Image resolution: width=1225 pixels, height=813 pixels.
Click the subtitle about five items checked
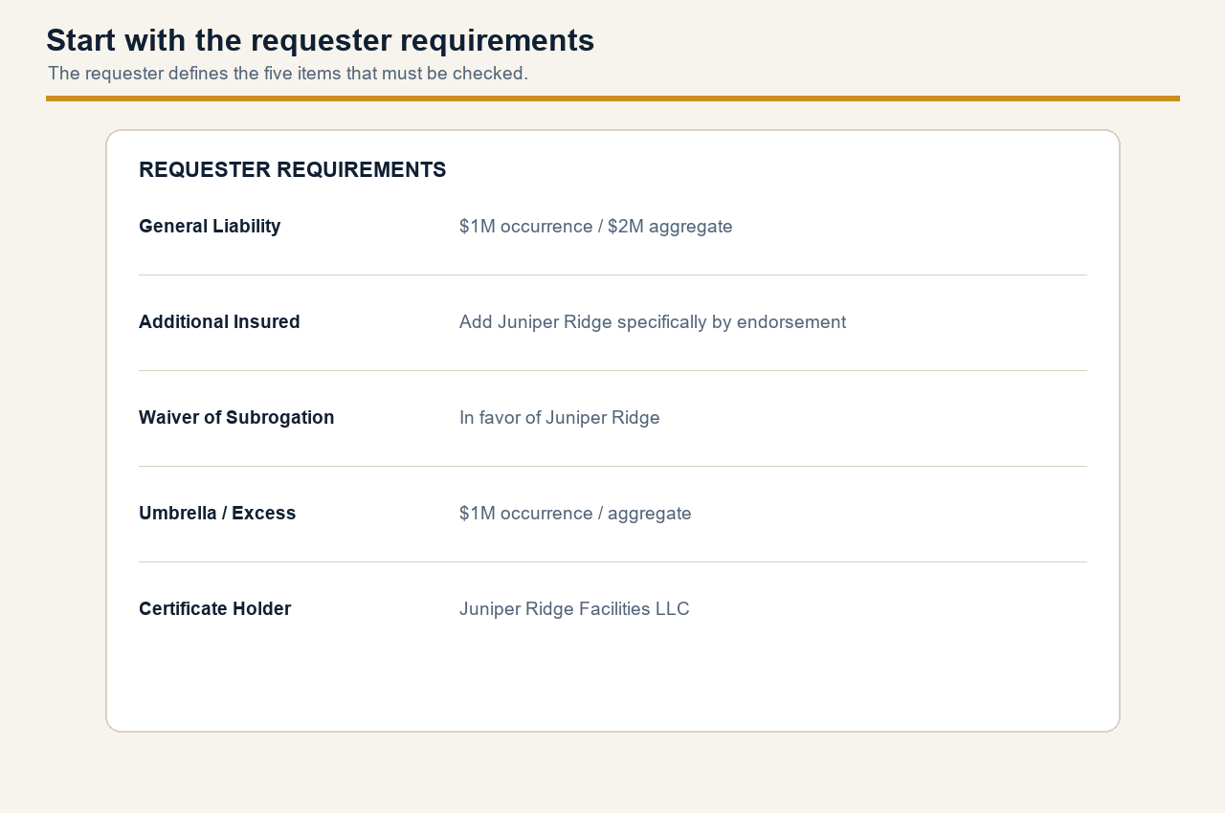[x=288, y=74]
